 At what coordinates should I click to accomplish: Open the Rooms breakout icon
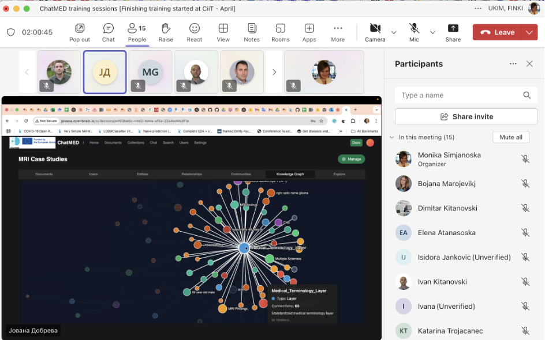280,32
